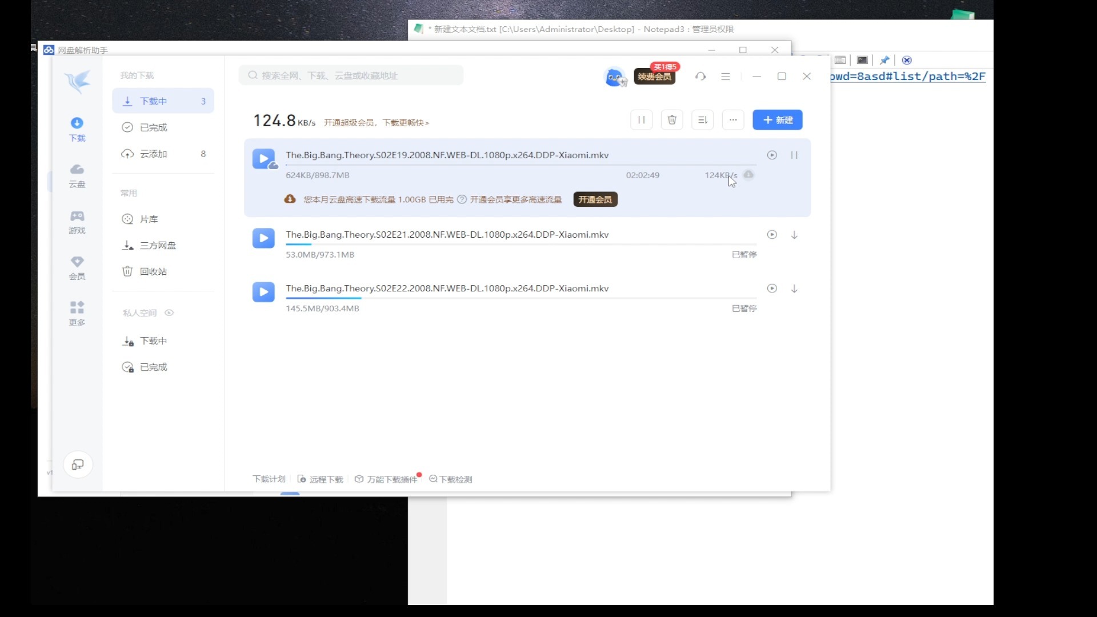Click the 开通会员 upgrade button

pos(595,199)
